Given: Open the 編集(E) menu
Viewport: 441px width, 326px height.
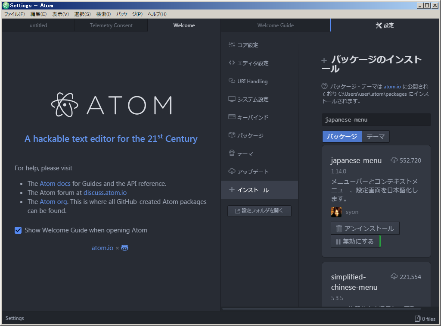Looking at the screenshot, I should 38,14.
